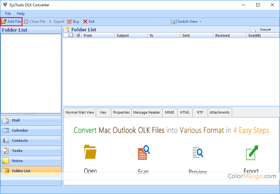Select the Folder List sidebar item

[x=31, y=171]
